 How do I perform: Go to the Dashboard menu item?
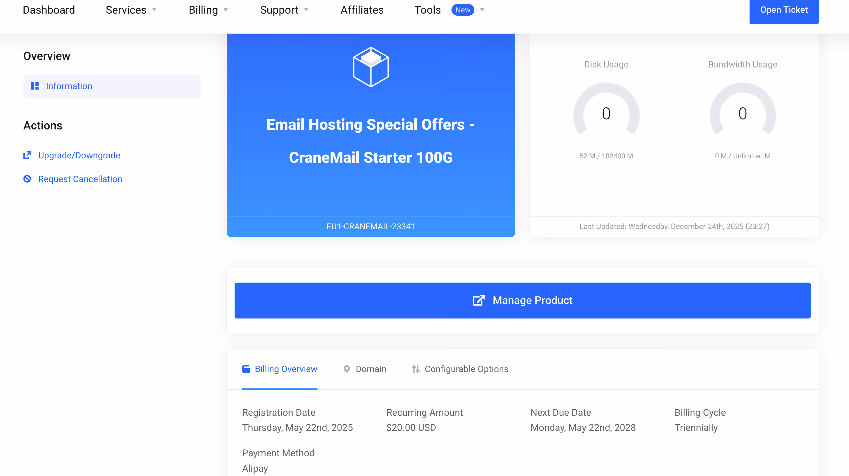49,10
